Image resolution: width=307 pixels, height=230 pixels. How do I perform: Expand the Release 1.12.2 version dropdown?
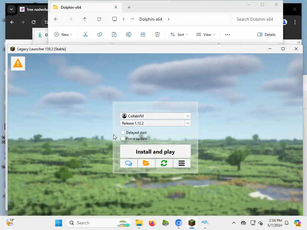click(x=188, y=123)
